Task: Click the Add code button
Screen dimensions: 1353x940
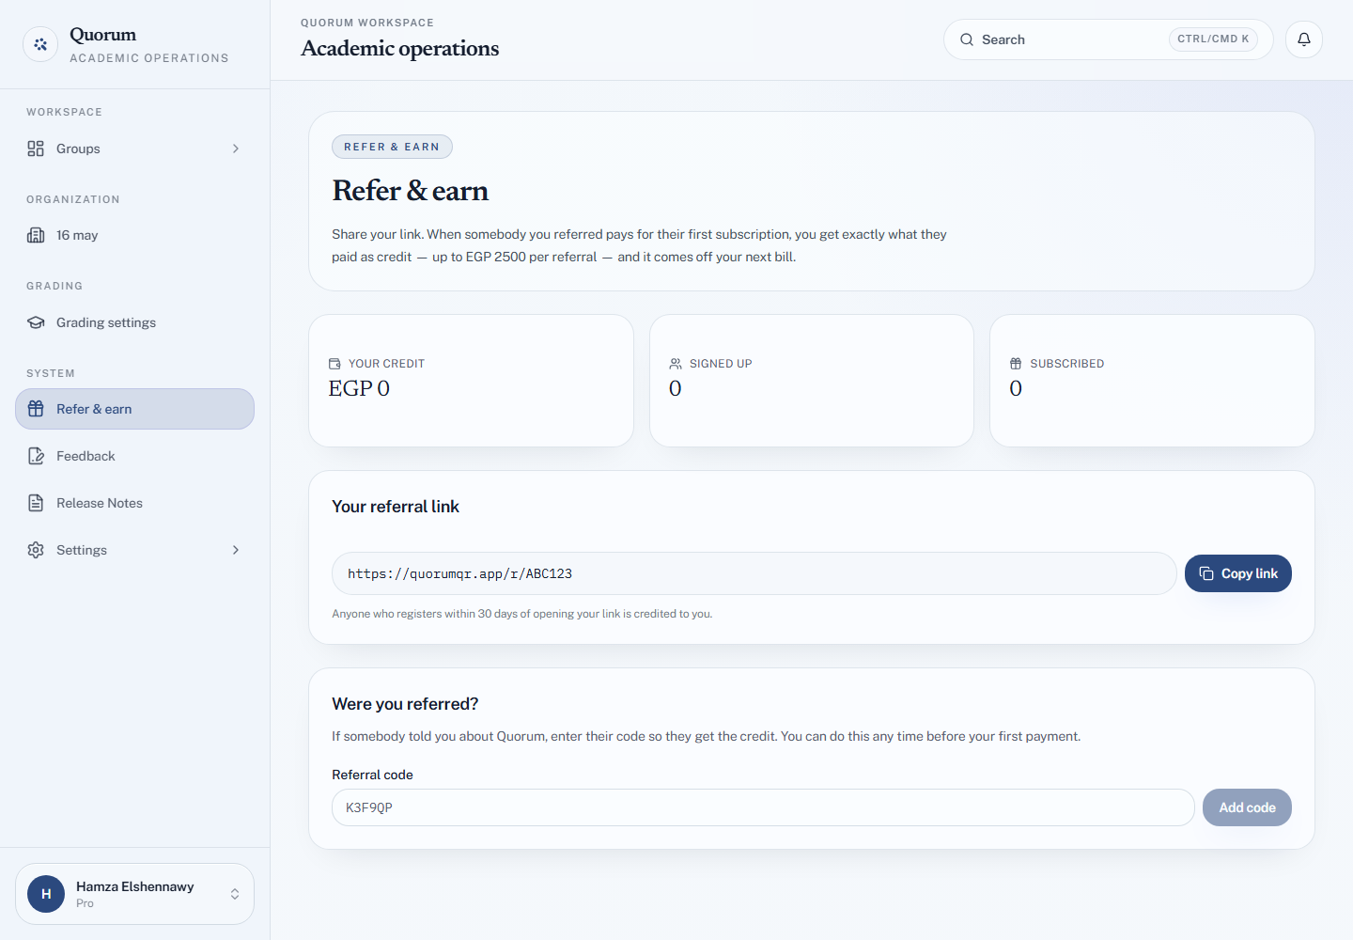Action: (1247, 807)
